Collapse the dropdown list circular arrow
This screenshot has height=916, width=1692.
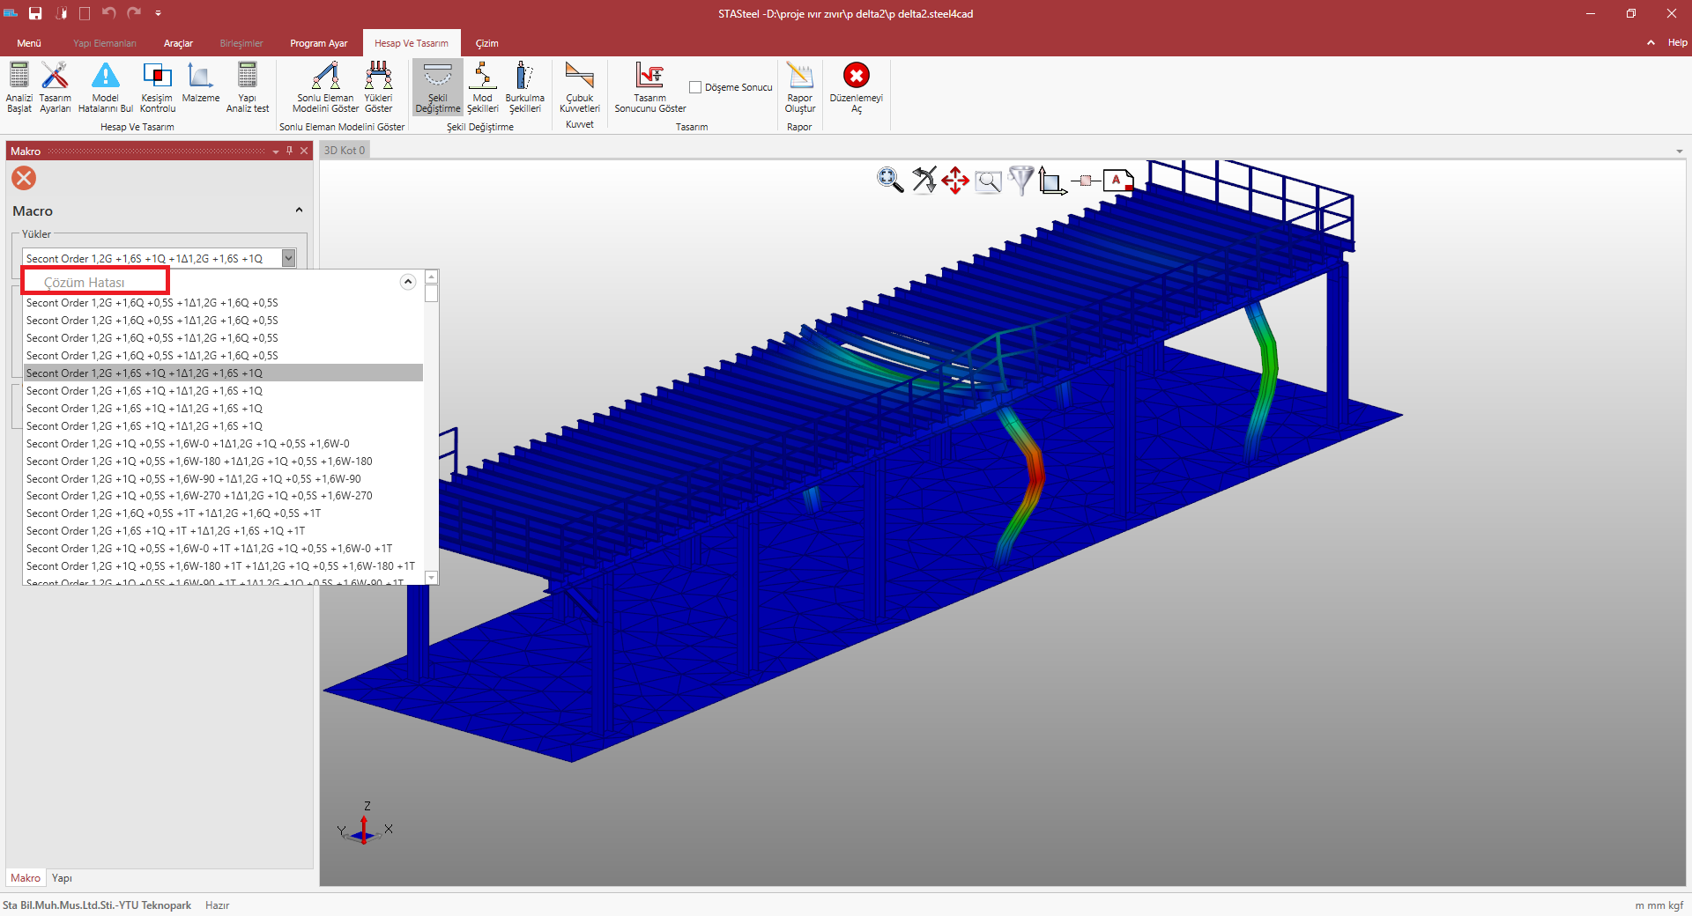tap(407, 282)
